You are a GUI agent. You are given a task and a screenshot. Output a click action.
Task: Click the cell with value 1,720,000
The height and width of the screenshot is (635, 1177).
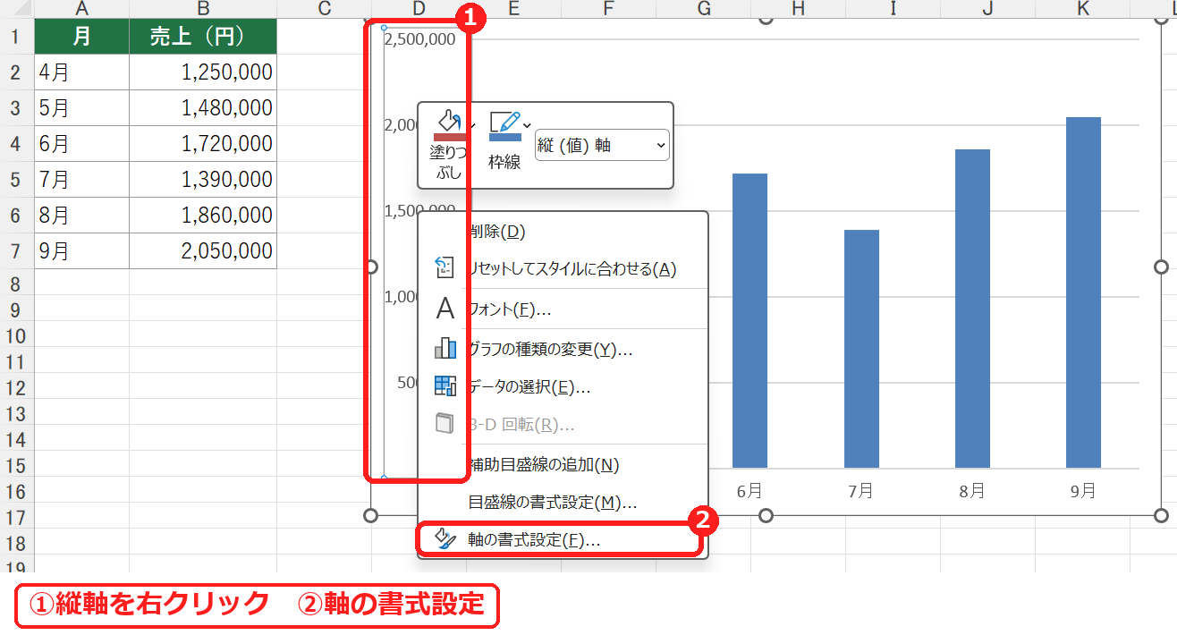[203, 144]
